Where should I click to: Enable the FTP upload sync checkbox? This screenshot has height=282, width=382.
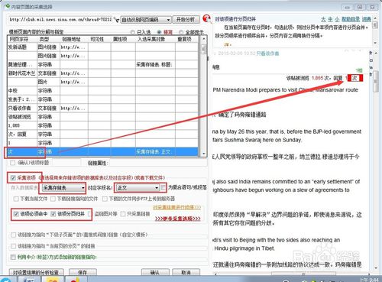pos(105,199)
